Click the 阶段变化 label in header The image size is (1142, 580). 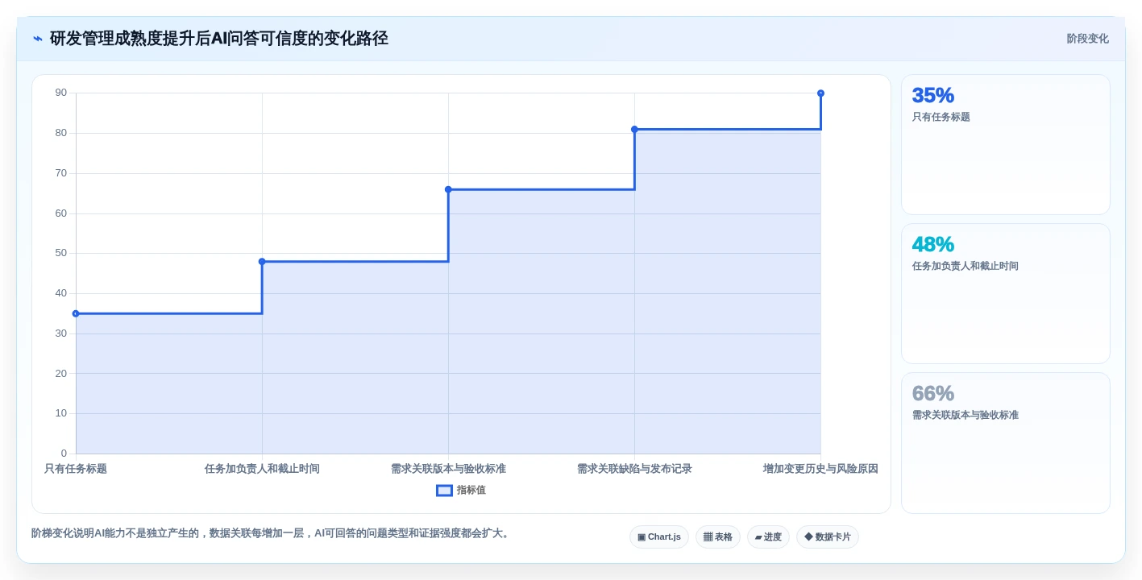pyautogui.click(x=1087, y=39)
